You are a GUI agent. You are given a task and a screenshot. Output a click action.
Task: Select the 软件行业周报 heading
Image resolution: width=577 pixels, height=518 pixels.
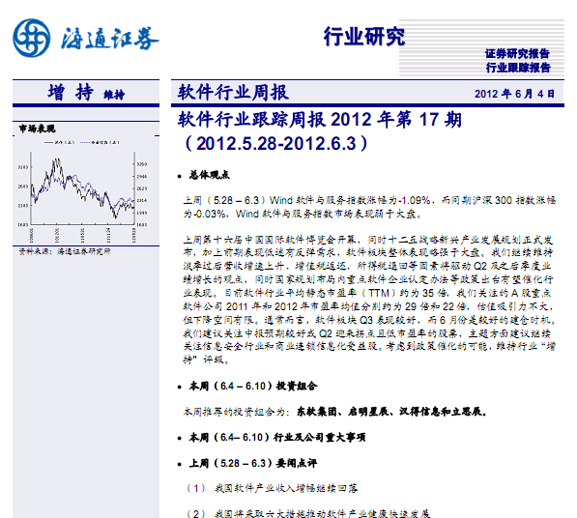tap(233, 92)
